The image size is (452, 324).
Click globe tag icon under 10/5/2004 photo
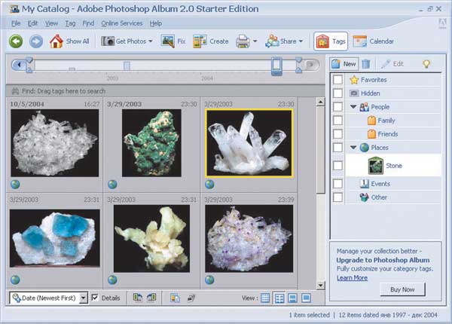(x=15, y=184)
